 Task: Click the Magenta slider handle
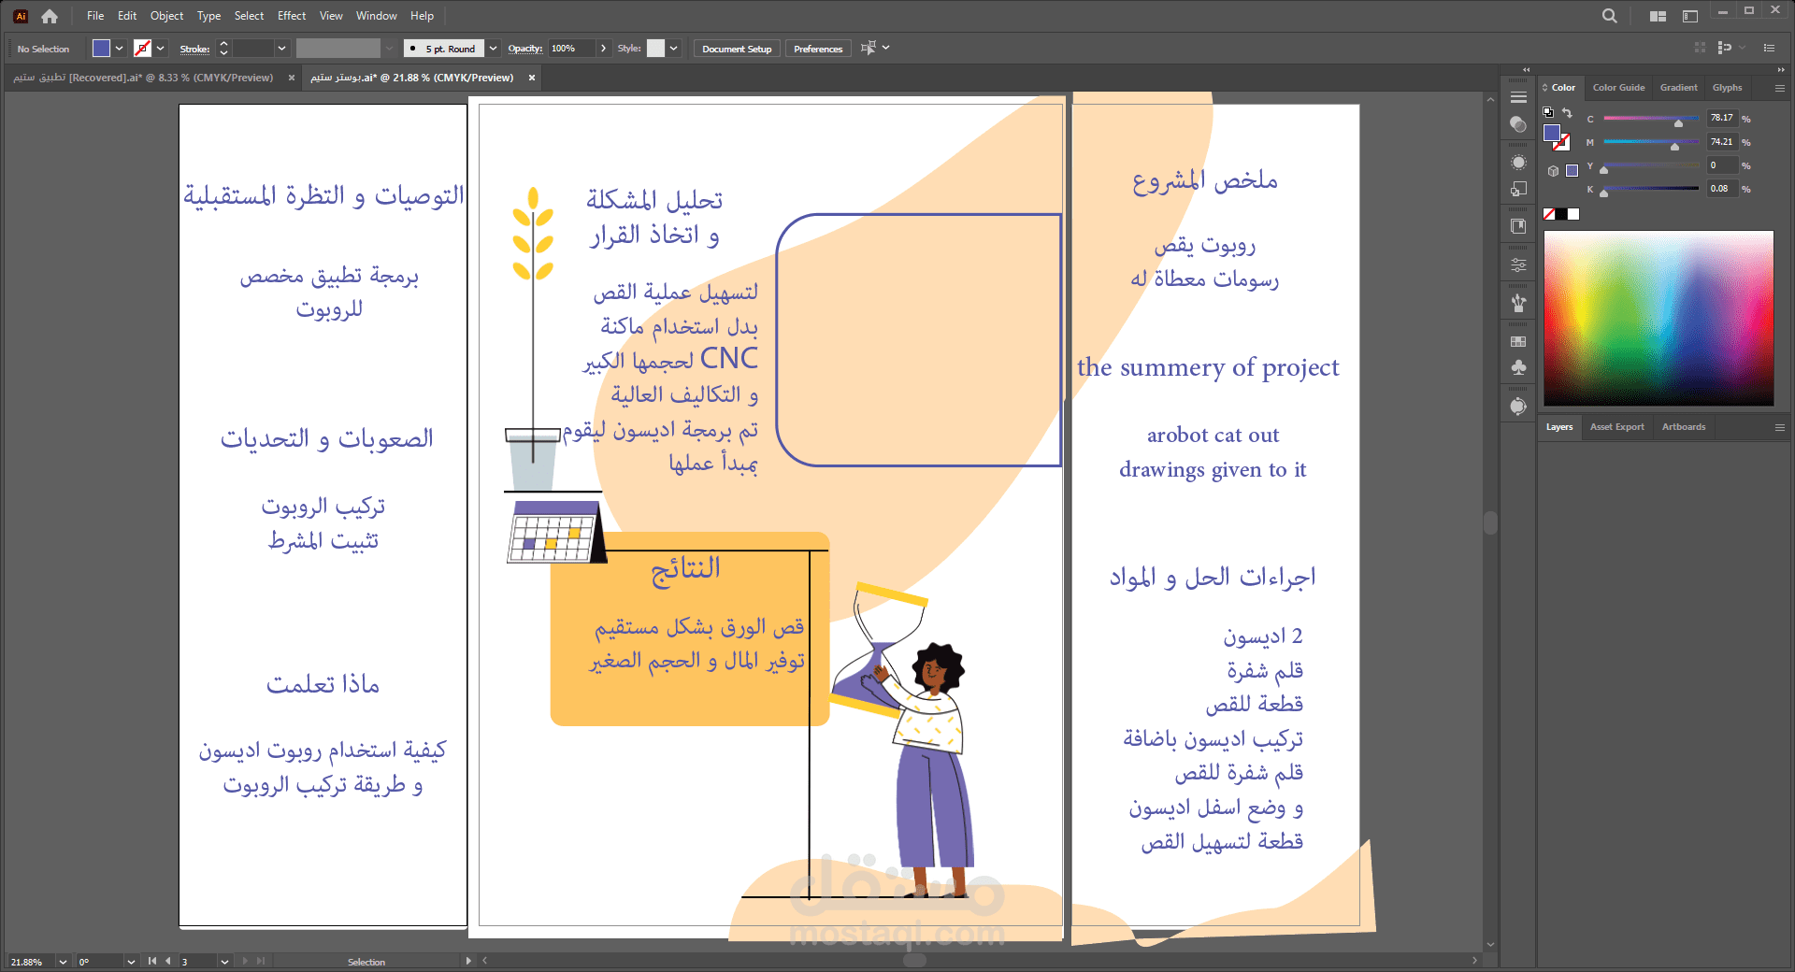click(1674, 147)
